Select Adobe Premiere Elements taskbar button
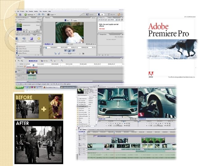This screenshot has height=166, width=222. click(68, 87)
